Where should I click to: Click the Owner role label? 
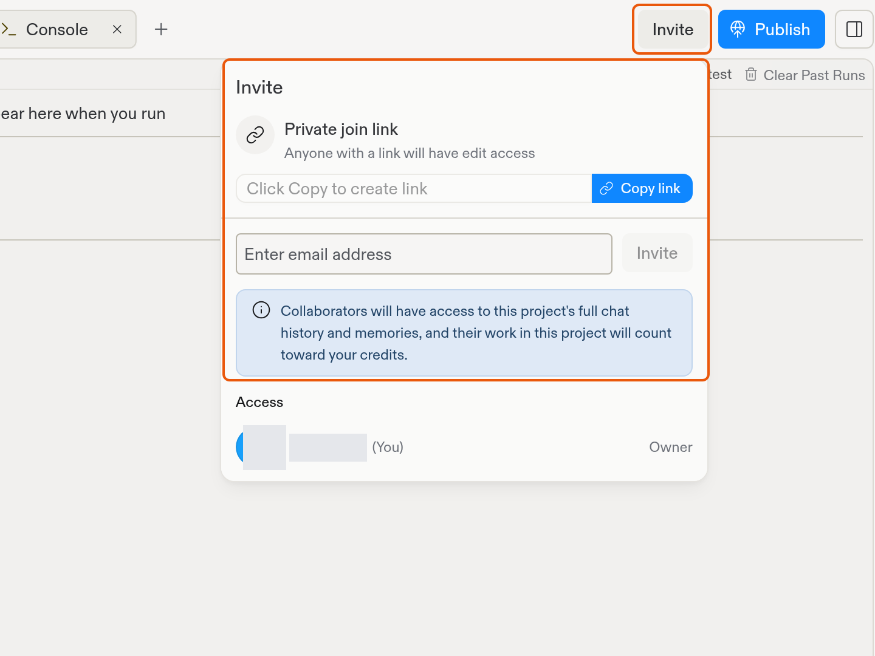670,447
